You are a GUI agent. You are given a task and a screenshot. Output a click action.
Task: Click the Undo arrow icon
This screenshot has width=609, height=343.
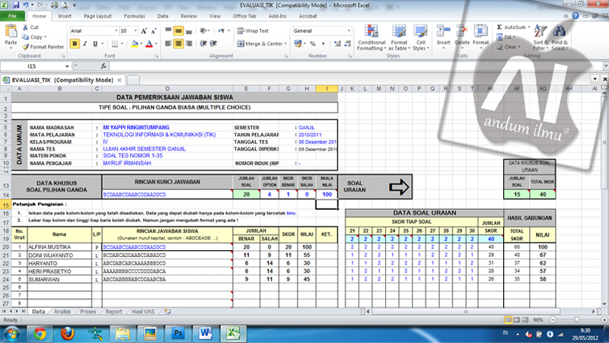[x=26, y=5]
